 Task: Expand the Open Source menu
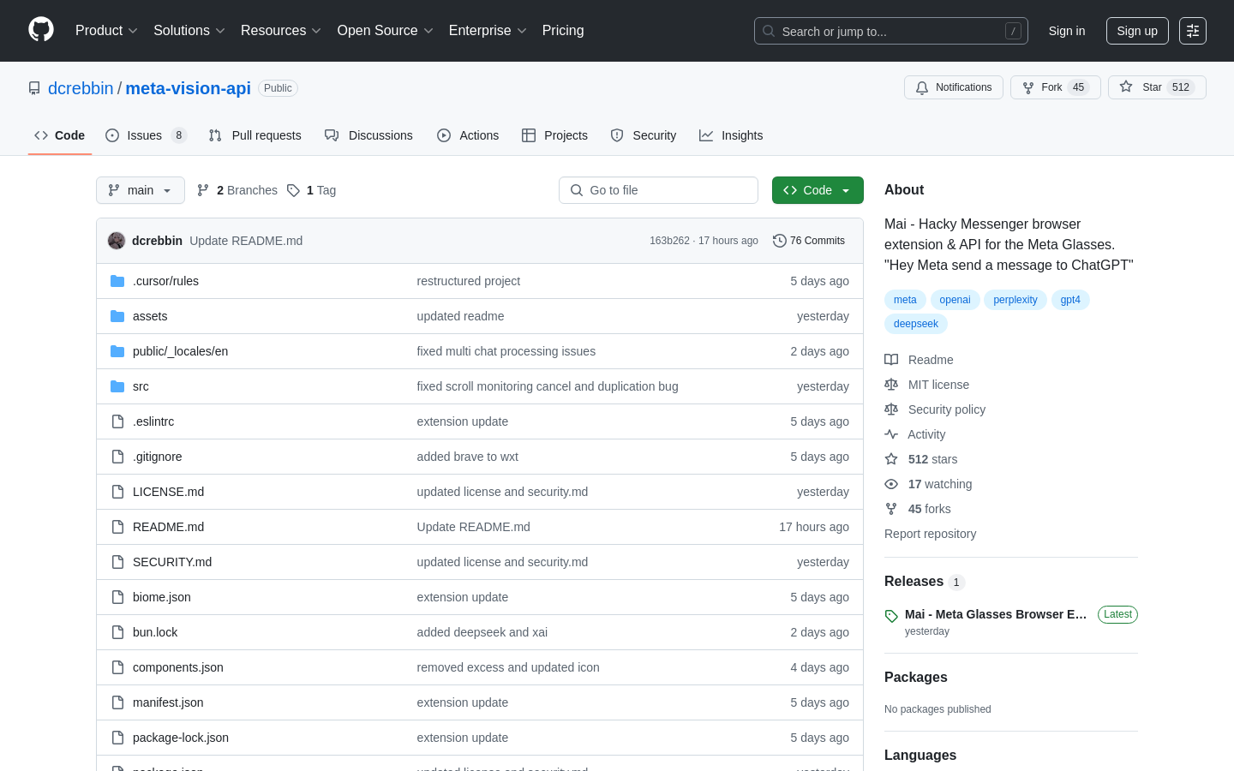[386, 31]
